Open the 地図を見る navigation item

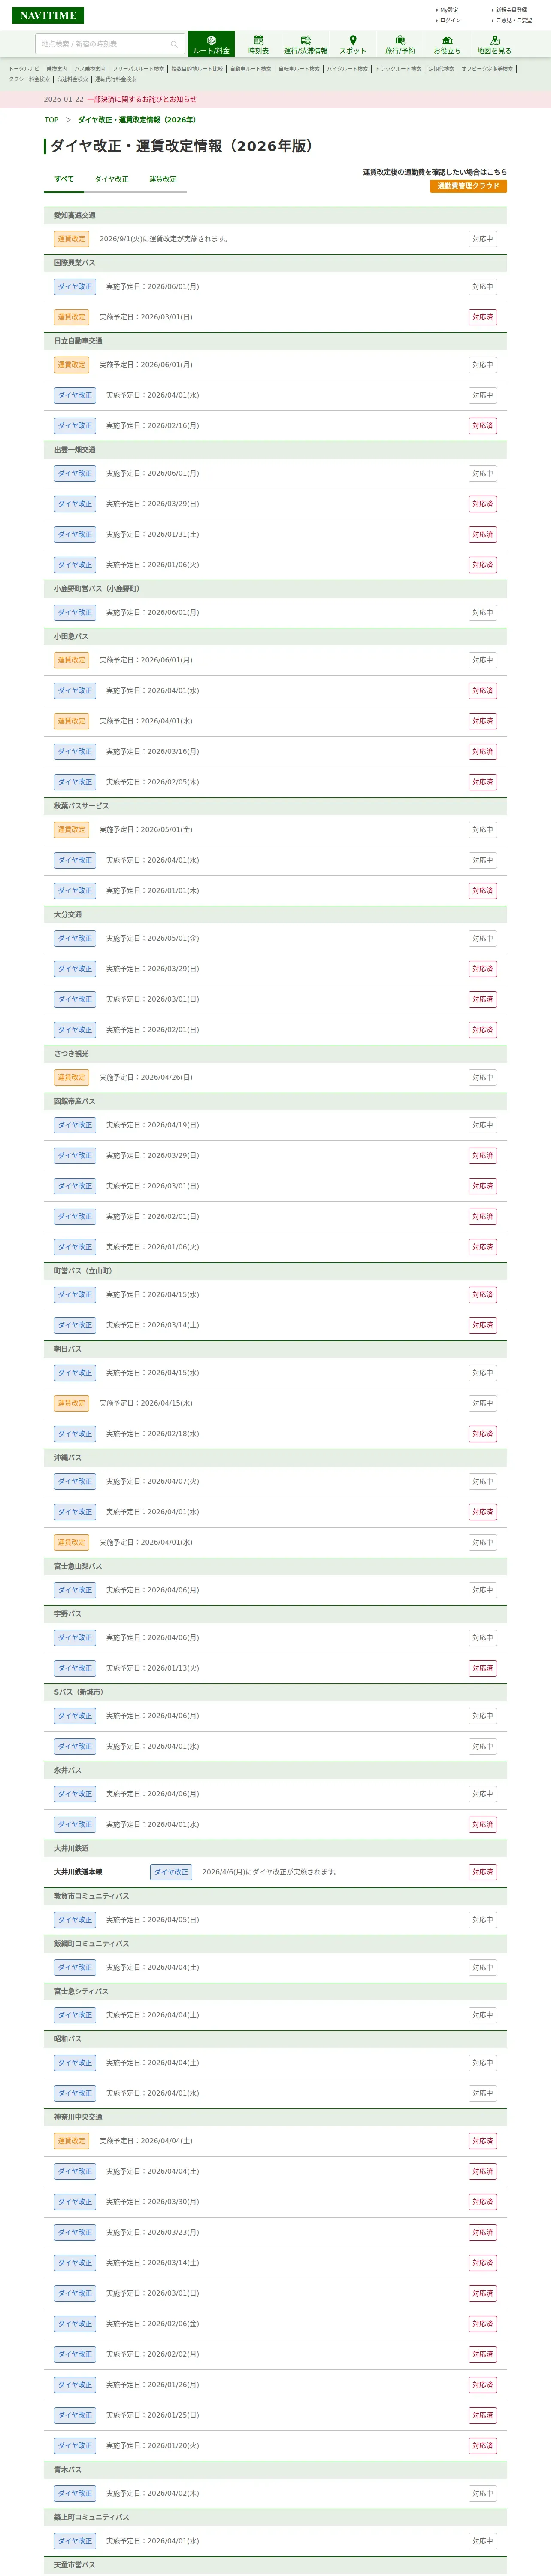tap(494, 44)
